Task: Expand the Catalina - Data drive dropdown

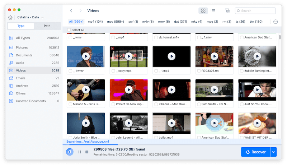Action: pyautogui.click(x=42, y=18)
